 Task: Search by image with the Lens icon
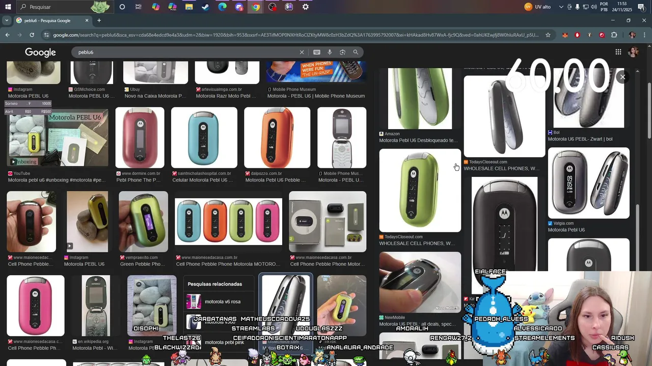342,52
